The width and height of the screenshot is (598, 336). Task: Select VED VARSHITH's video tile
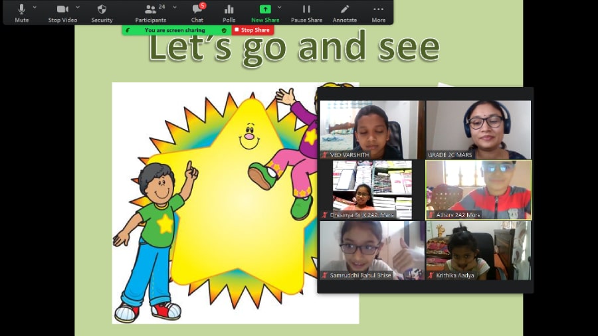click(371, 129)
